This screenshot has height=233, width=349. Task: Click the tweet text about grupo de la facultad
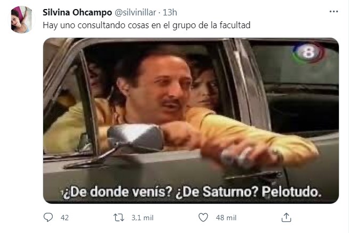point(147,25)
